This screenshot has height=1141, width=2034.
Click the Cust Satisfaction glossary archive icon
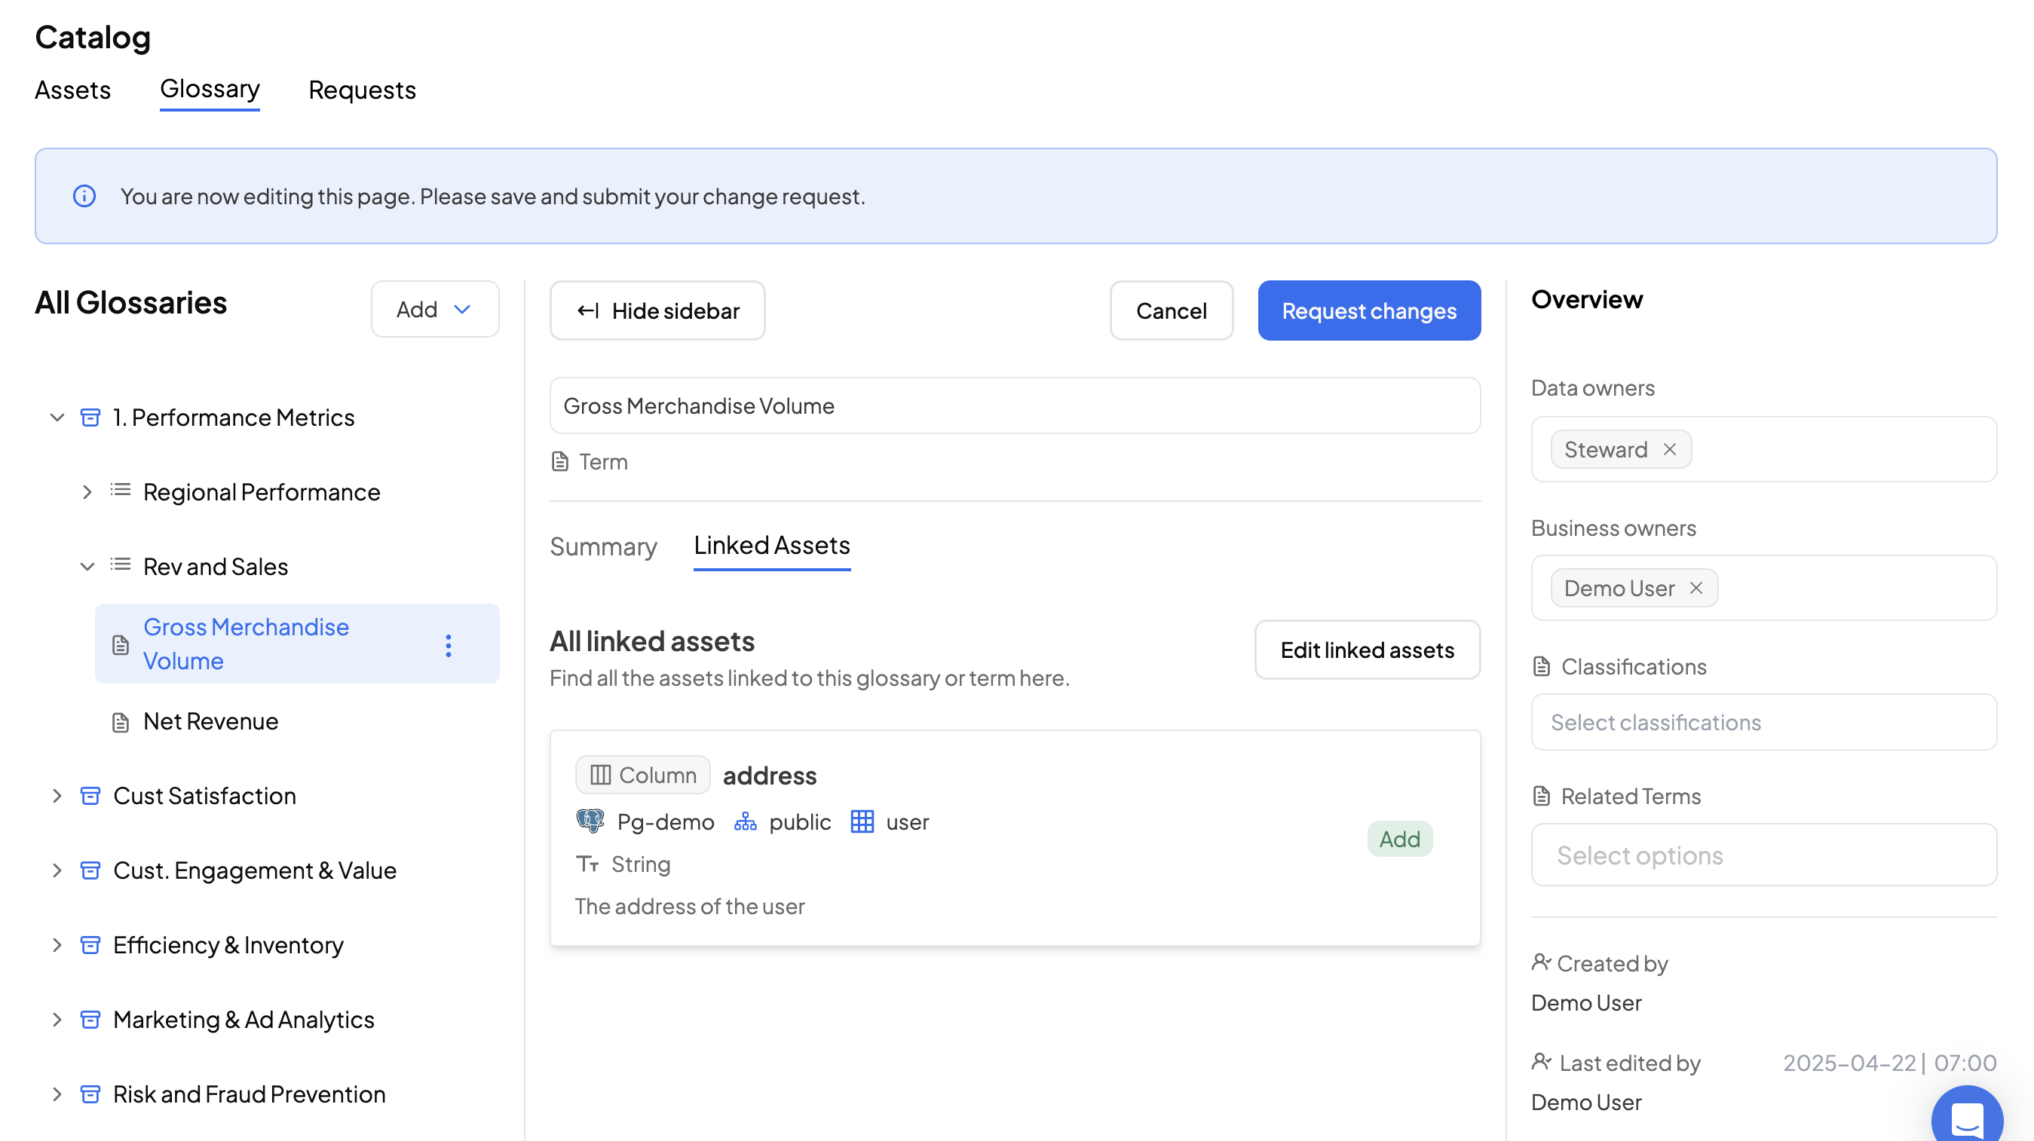coord(90,795)
